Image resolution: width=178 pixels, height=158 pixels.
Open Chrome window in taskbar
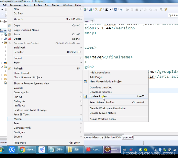point(27,149)
